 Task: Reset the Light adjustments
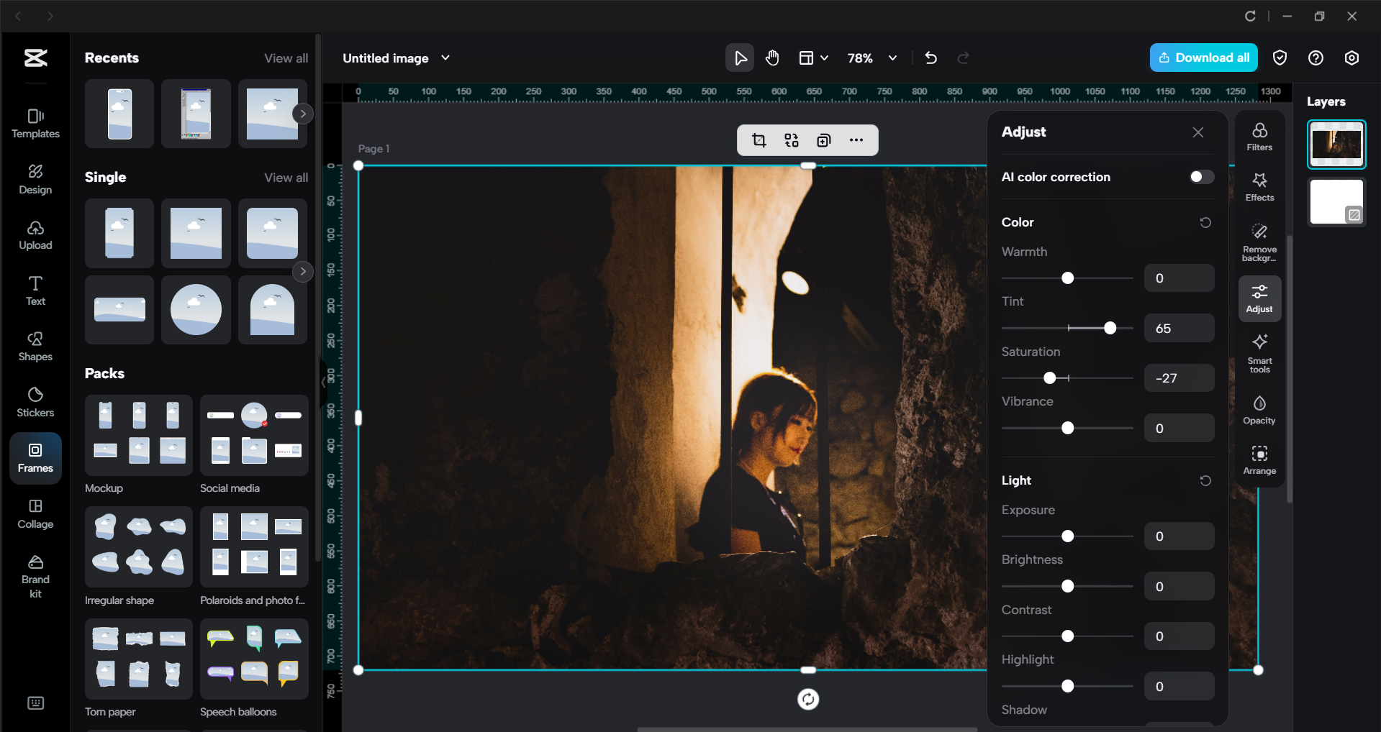tap(1205, 480)
